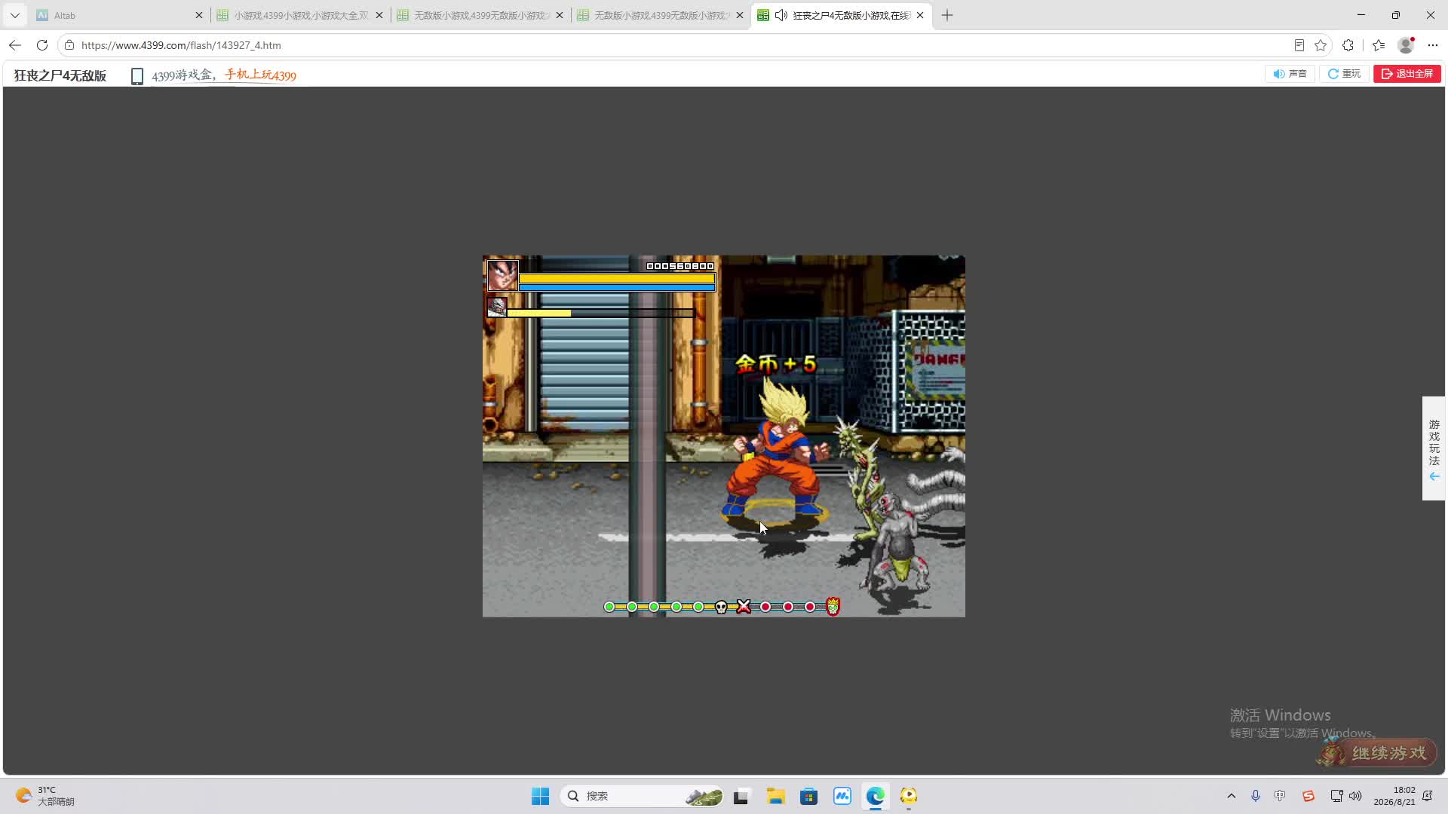Close the Altab tab
The width and height of the screenshot is (1448, 814).
coord(199,15)
